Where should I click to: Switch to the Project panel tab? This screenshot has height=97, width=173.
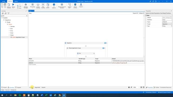click(4, 87)
